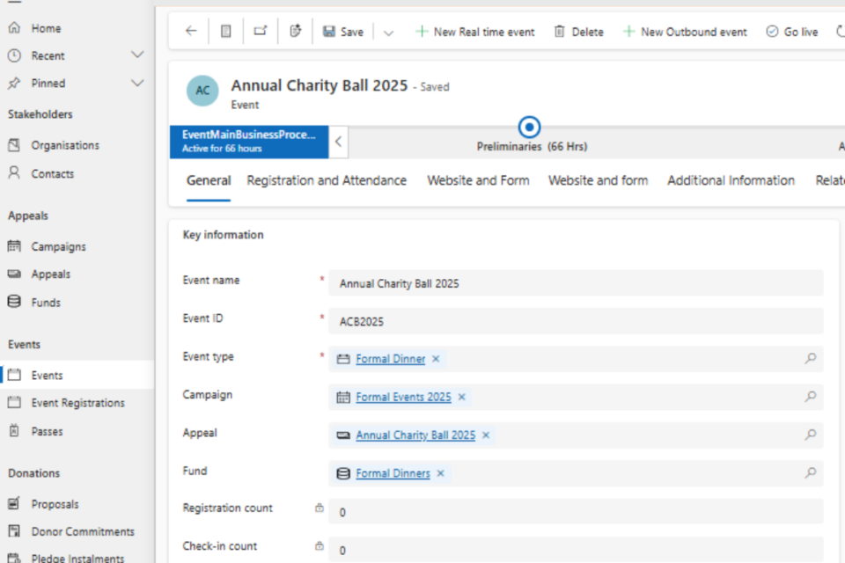
Task: Click the Go live button
Action: (792, 32)
